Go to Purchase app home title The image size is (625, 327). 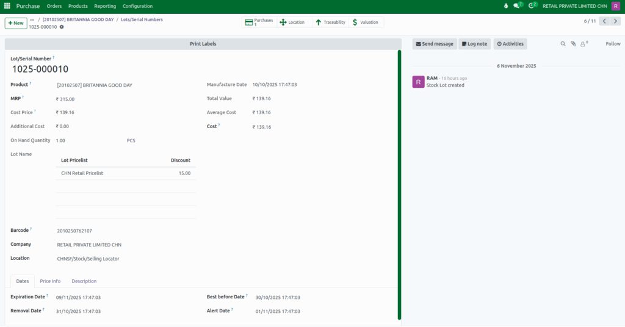click(28, 6)
